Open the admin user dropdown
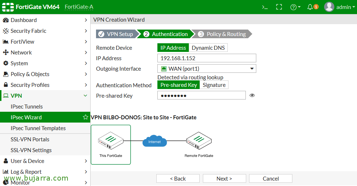The image size is (357, 186). 339,7
